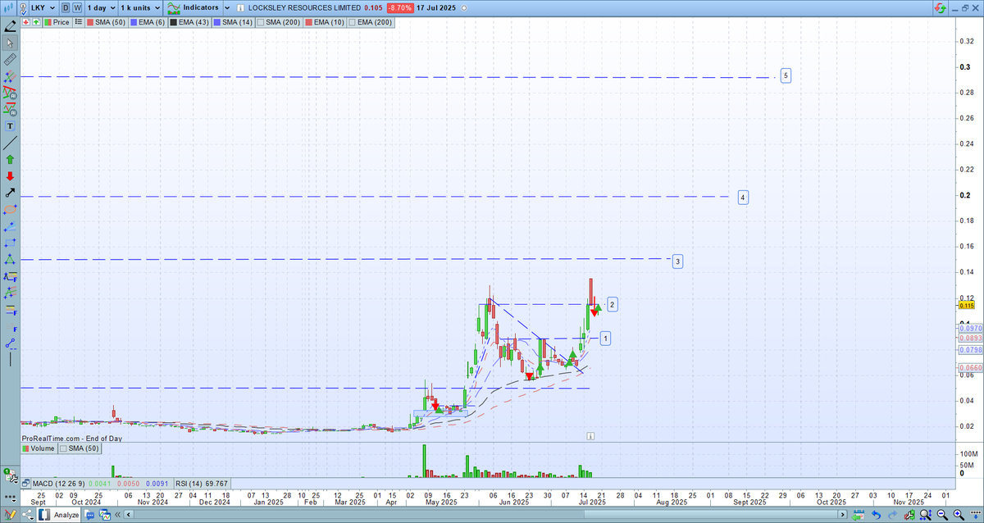Select the triangle drawing tool
This screenshot has height=523, width=984.
10,259
